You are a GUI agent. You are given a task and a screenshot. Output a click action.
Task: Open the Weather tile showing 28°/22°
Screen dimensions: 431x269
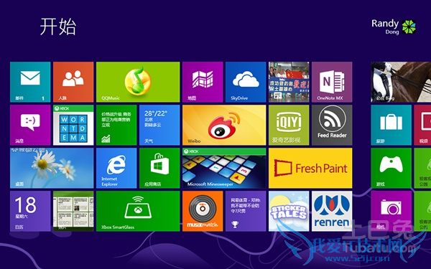click(159, 125)
